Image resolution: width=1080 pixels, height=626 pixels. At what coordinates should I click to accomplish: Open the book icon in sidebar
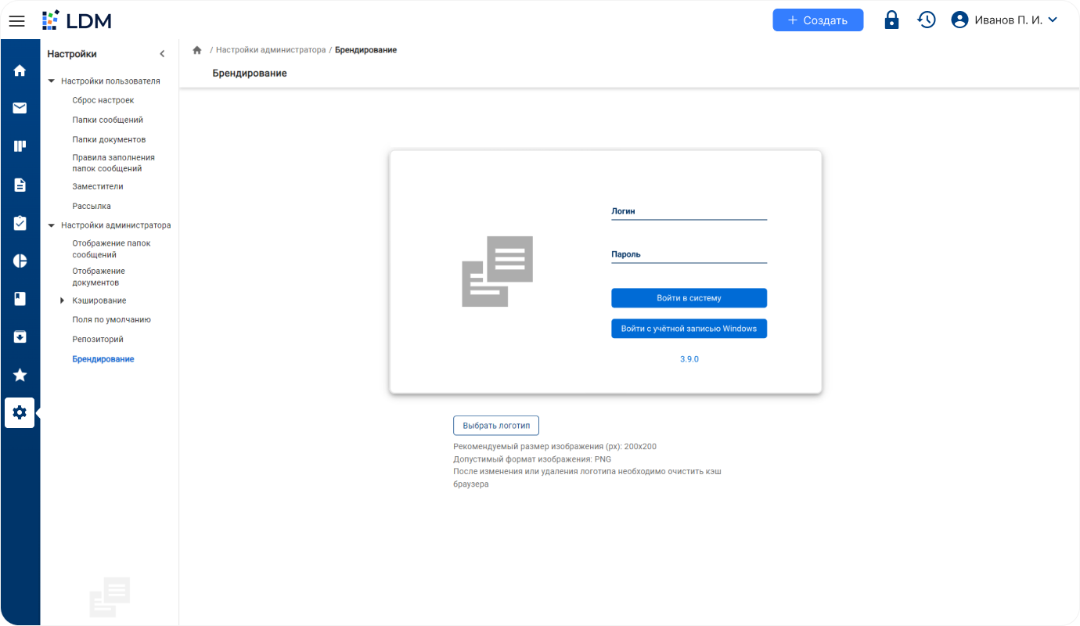coord(20,298)
